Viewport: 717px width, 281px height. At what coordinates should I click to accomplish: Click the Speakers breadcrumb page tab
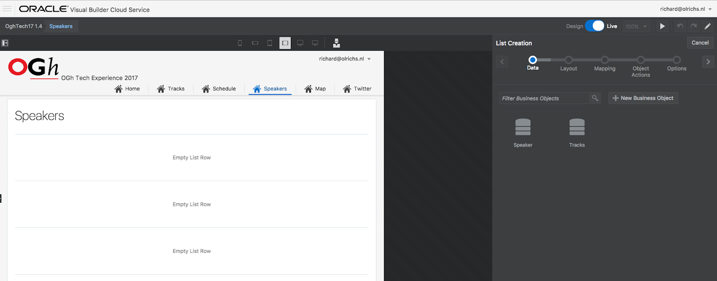[61, 26]
